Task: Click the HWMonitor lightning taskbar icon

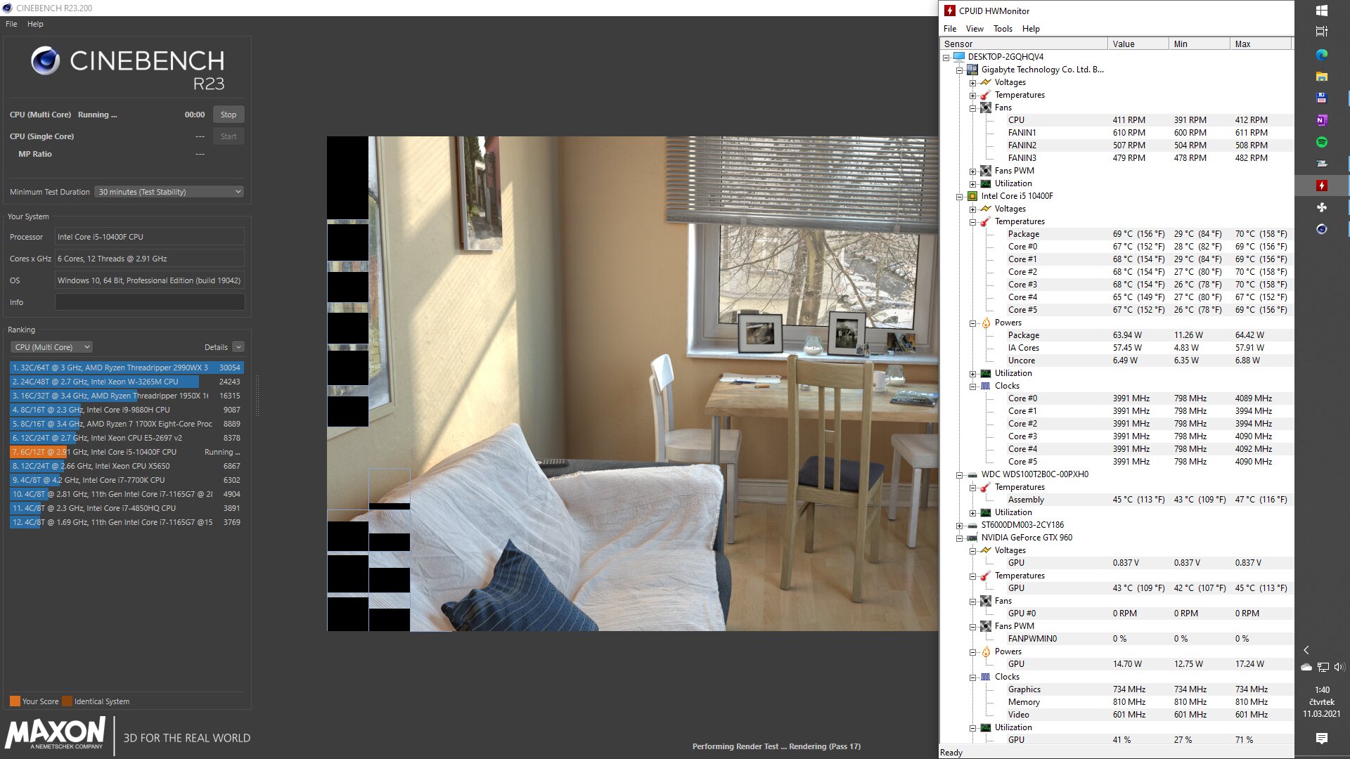Action: pyautogui.click(x=1321, y=186)
